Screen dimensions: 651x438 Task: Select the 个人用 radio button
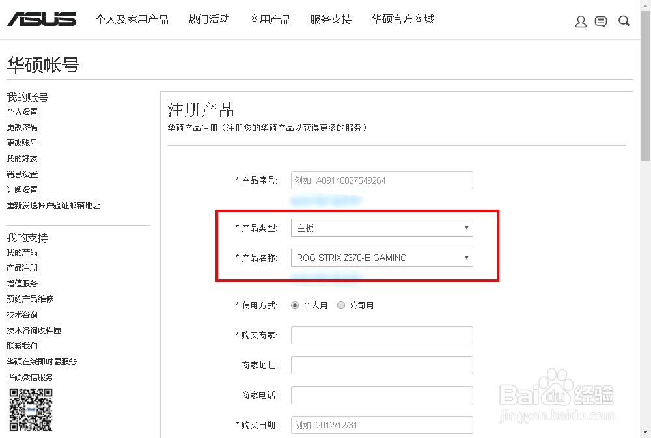click(295, 305)
